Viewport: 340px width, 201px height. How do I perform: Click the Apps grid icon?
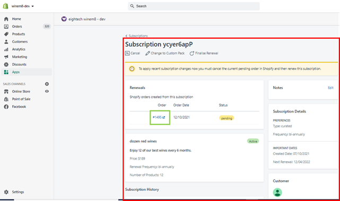point(6,72)
